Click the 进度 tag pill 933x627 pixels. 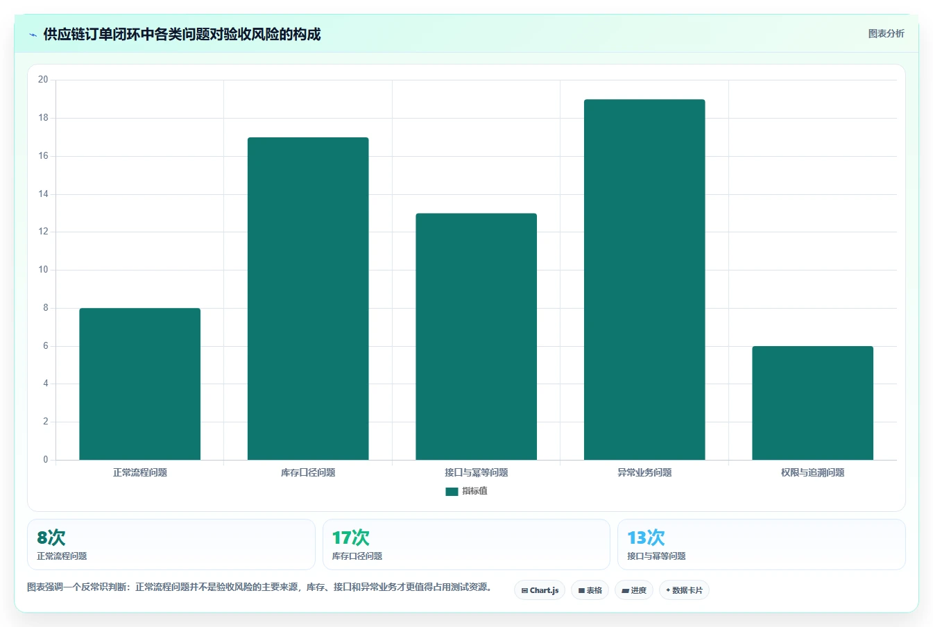634,590
